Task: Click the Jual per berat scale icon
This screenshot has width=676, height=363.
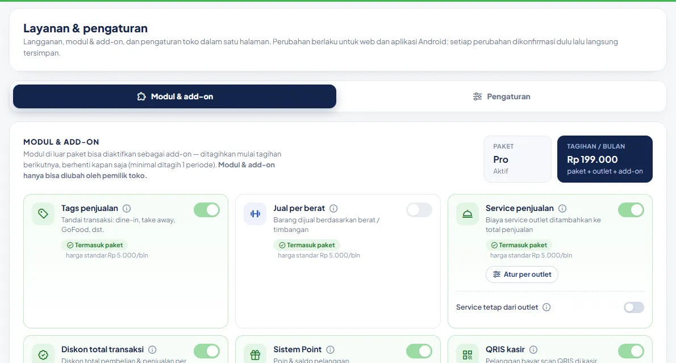Action: [255, 214]
